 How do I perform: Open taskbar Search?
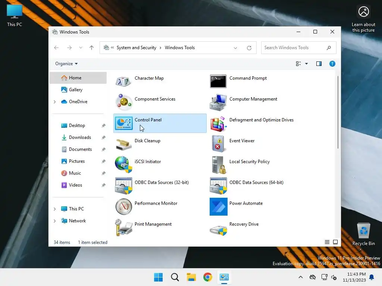[x=175, y=277]
